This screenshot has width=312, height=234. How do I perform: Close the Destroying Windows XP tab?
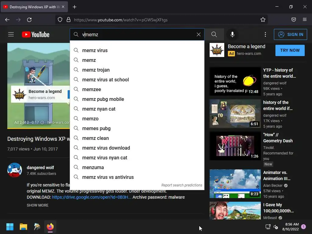coord(63,7)
